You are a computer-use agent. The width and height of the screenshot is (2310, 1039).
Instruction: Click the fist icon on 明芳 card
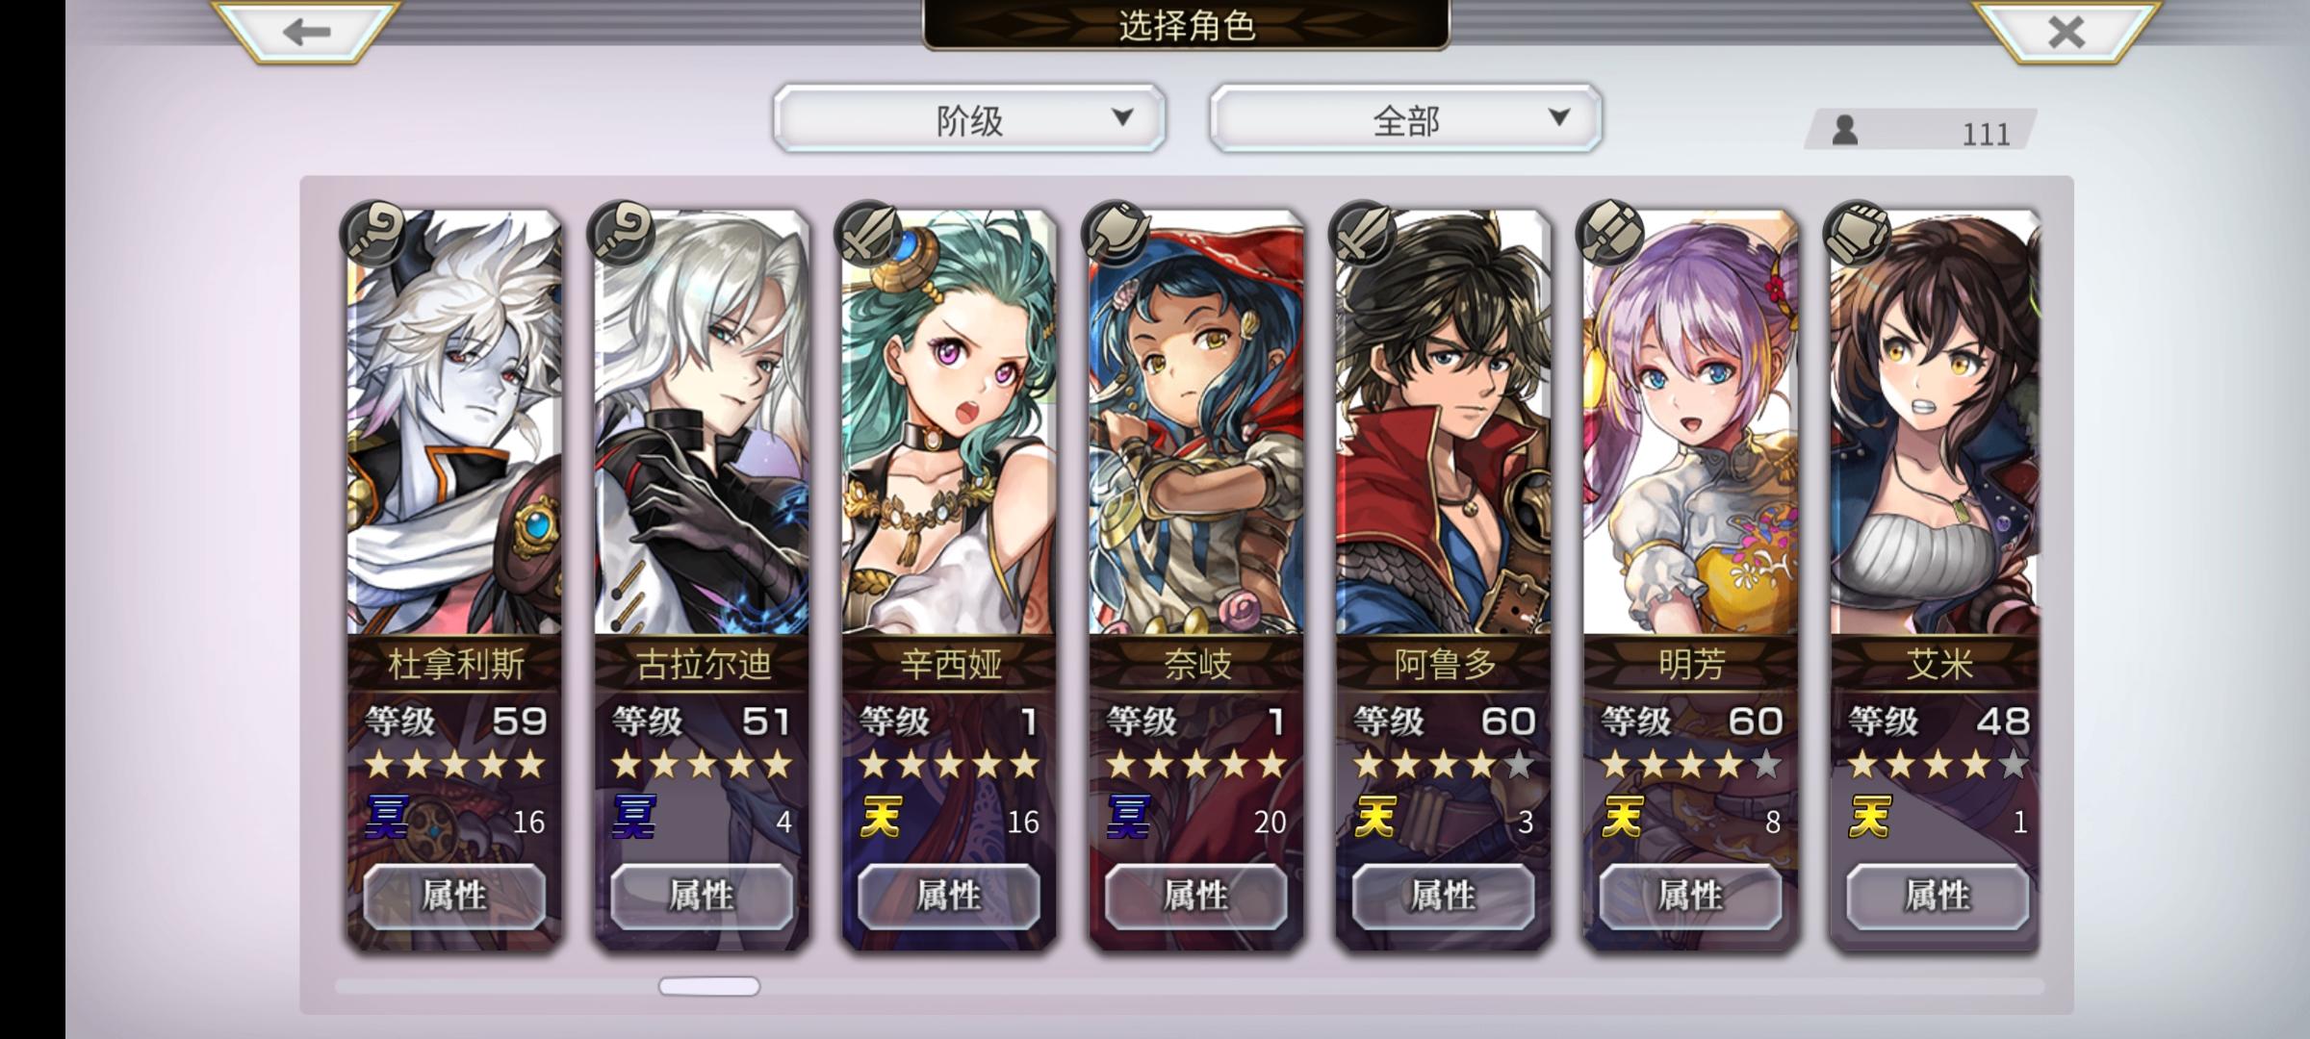click(1609, 234)
